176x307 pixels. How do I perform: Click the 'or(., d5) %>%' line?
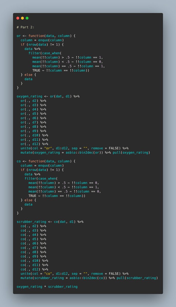pyautogui.click(x=33, y=114)
